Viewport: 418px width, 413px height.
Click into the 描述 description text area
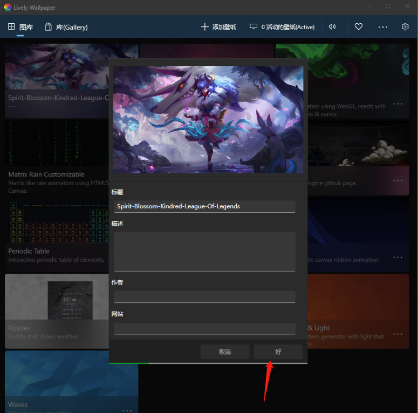(x=204, y=251)
